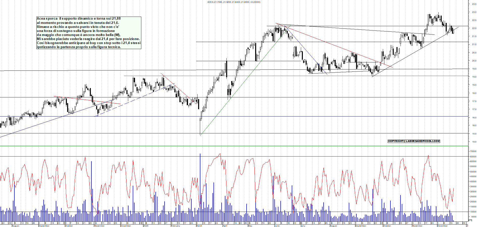The image size is (477, 227).
Task: Select the June label on the time axis
Action: pos(277,226)
